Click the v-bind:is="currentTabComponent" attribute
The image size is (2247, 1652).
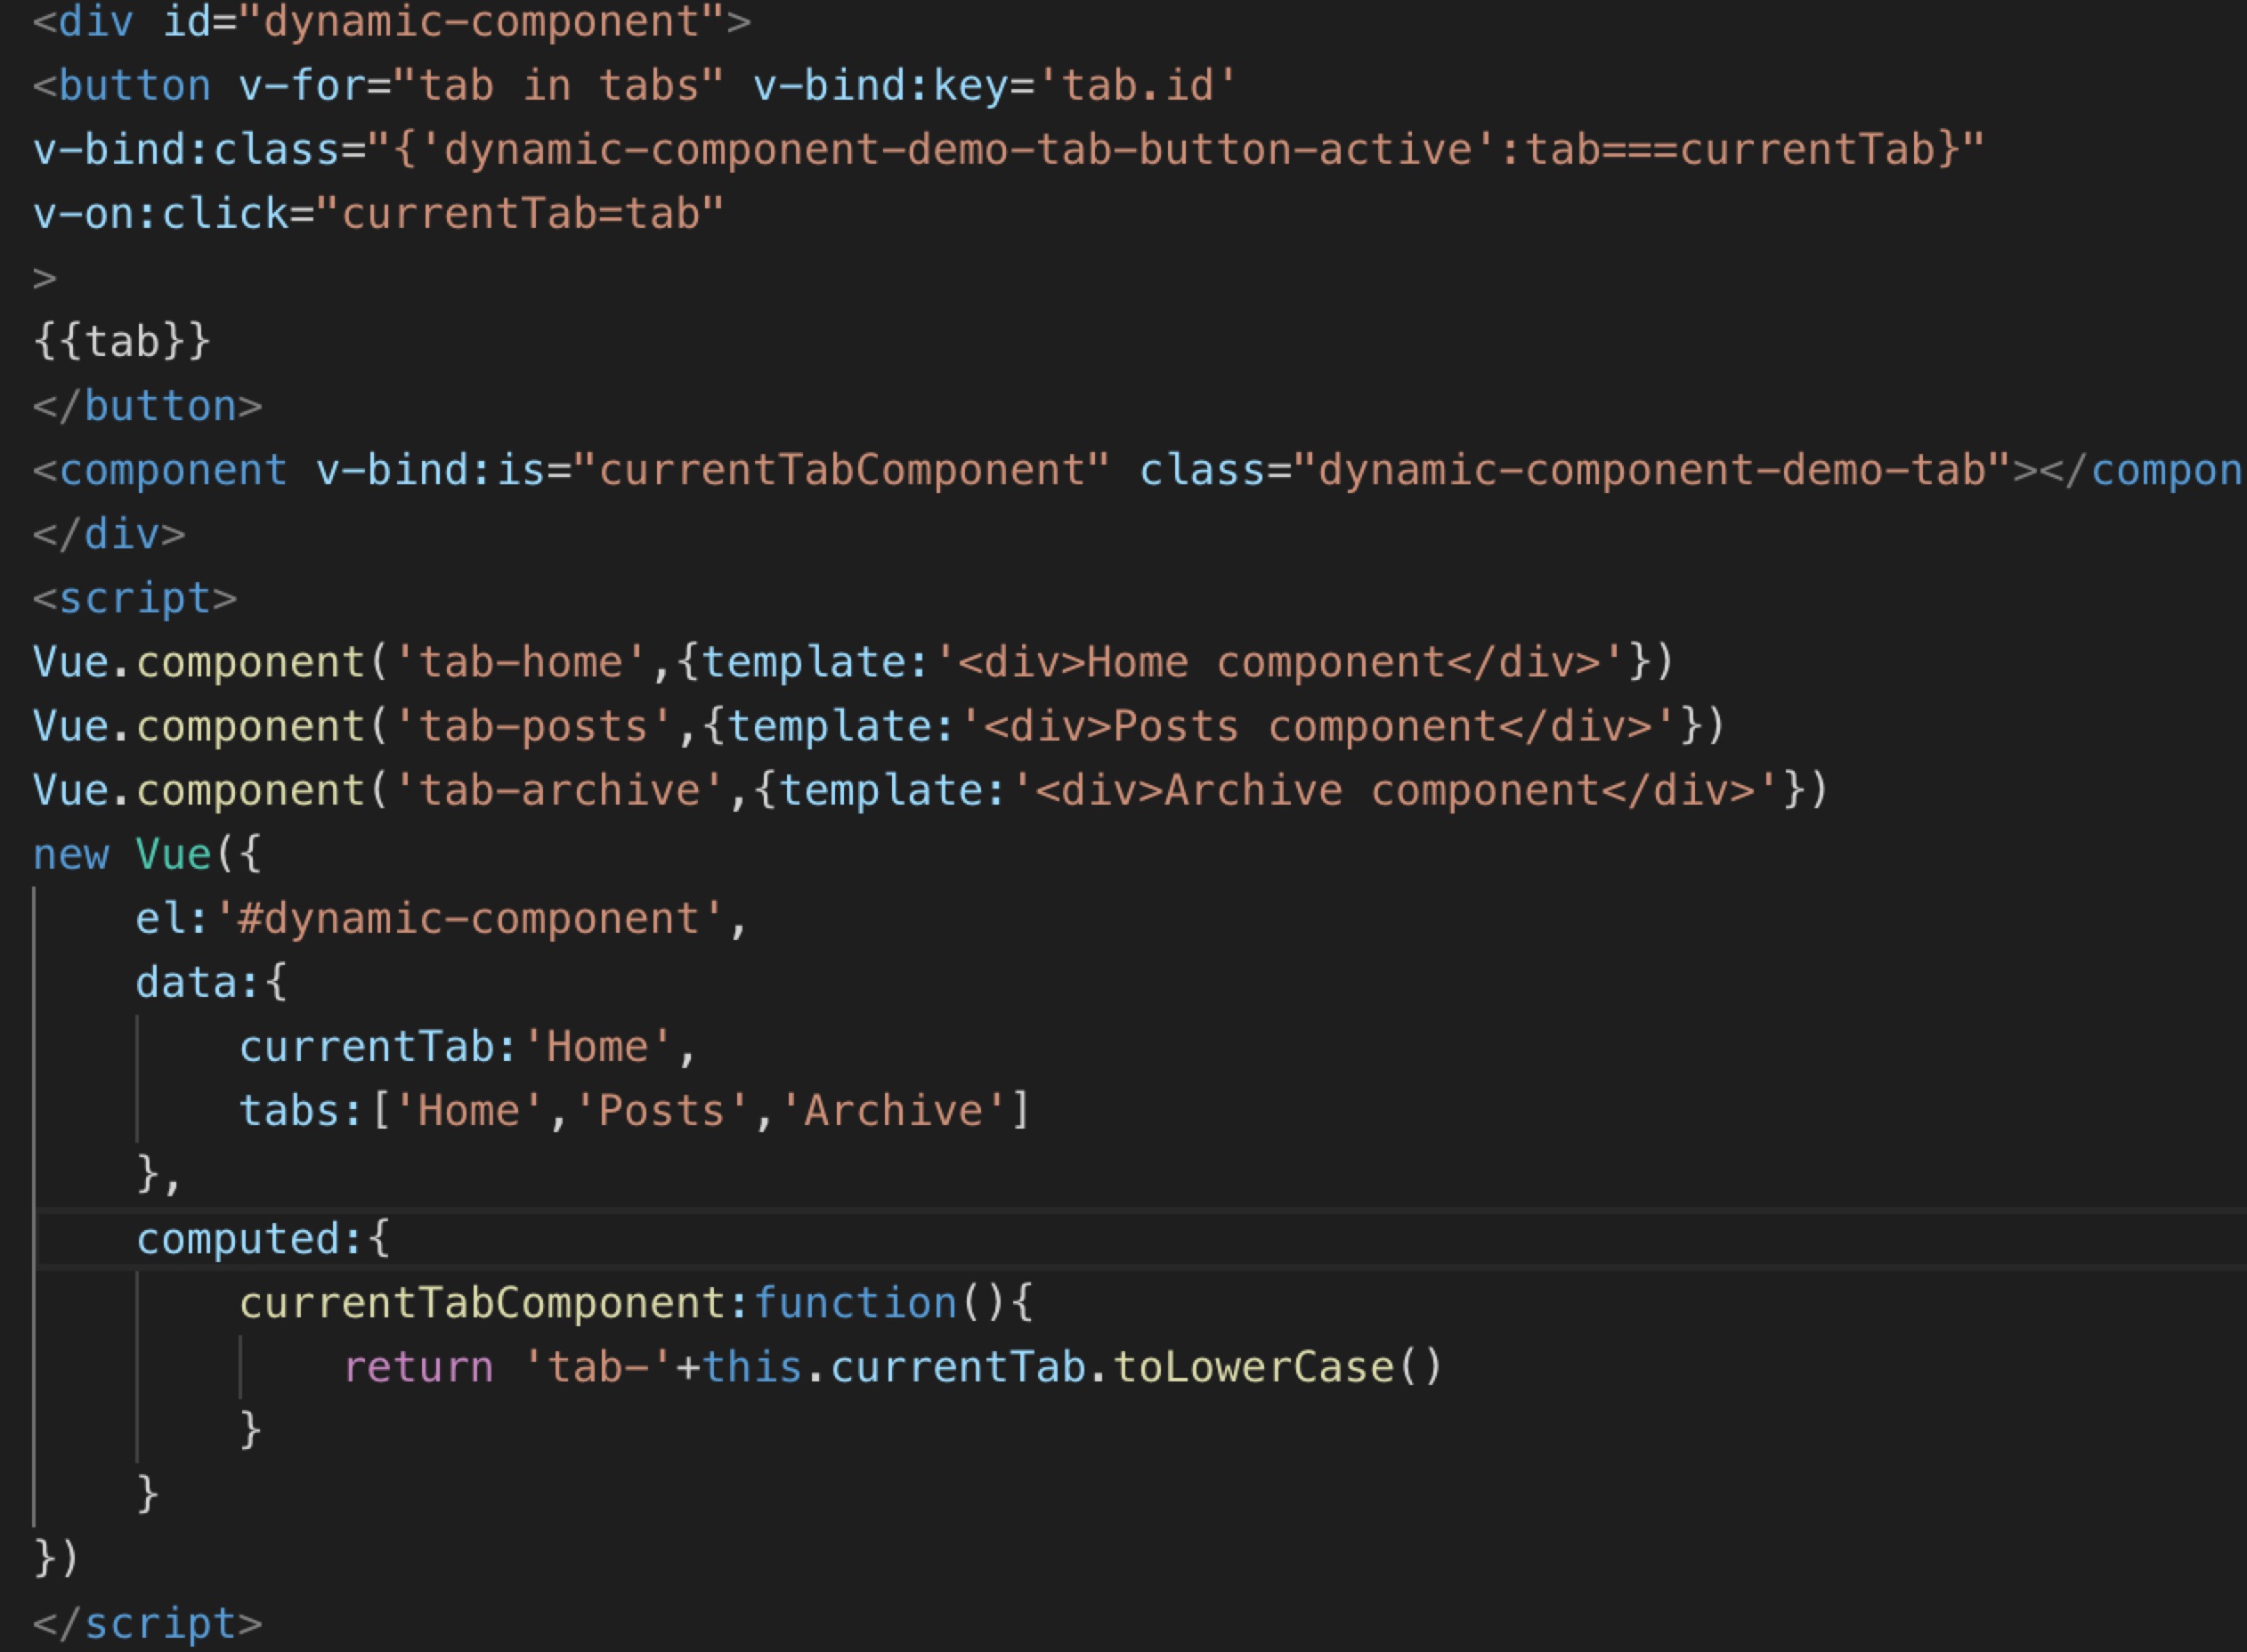[713, 470]
